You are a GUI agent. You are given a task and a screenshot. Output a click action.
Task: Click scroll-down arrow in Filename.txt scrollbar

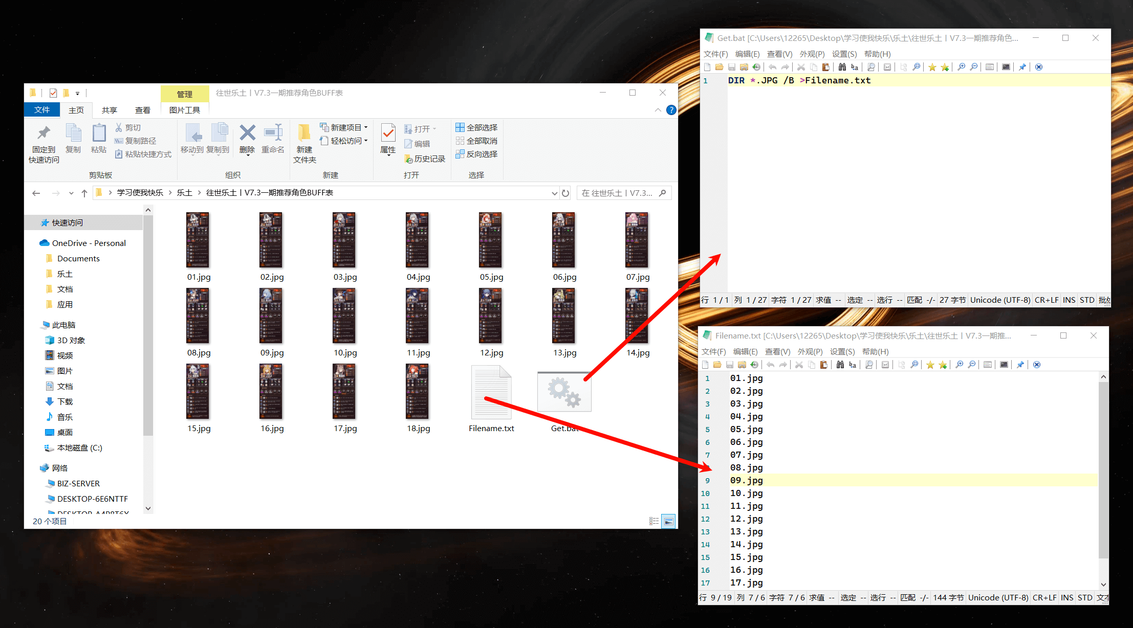pyautogui.click(x=1103, y=585)
